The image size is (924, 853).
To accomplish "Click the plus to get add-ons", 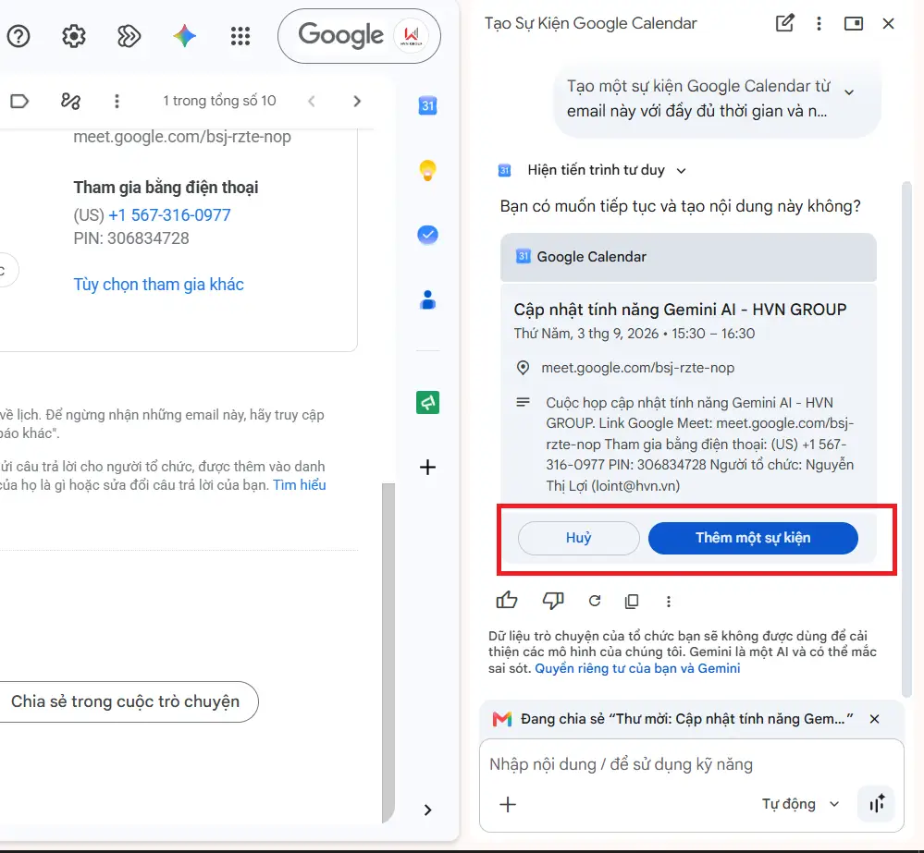I will coord(428,468).
